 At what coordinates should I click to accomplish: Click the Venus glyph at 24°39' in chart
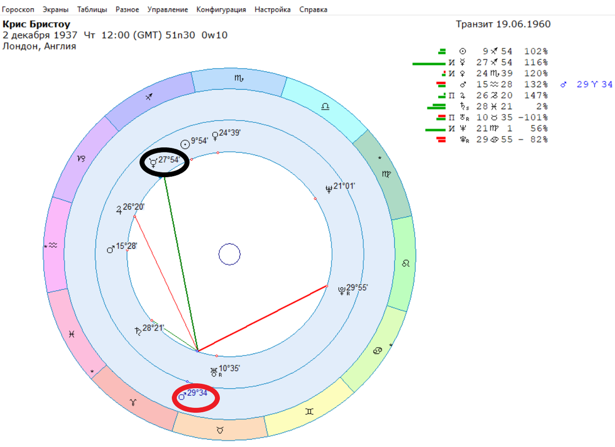tap(215, 135)
